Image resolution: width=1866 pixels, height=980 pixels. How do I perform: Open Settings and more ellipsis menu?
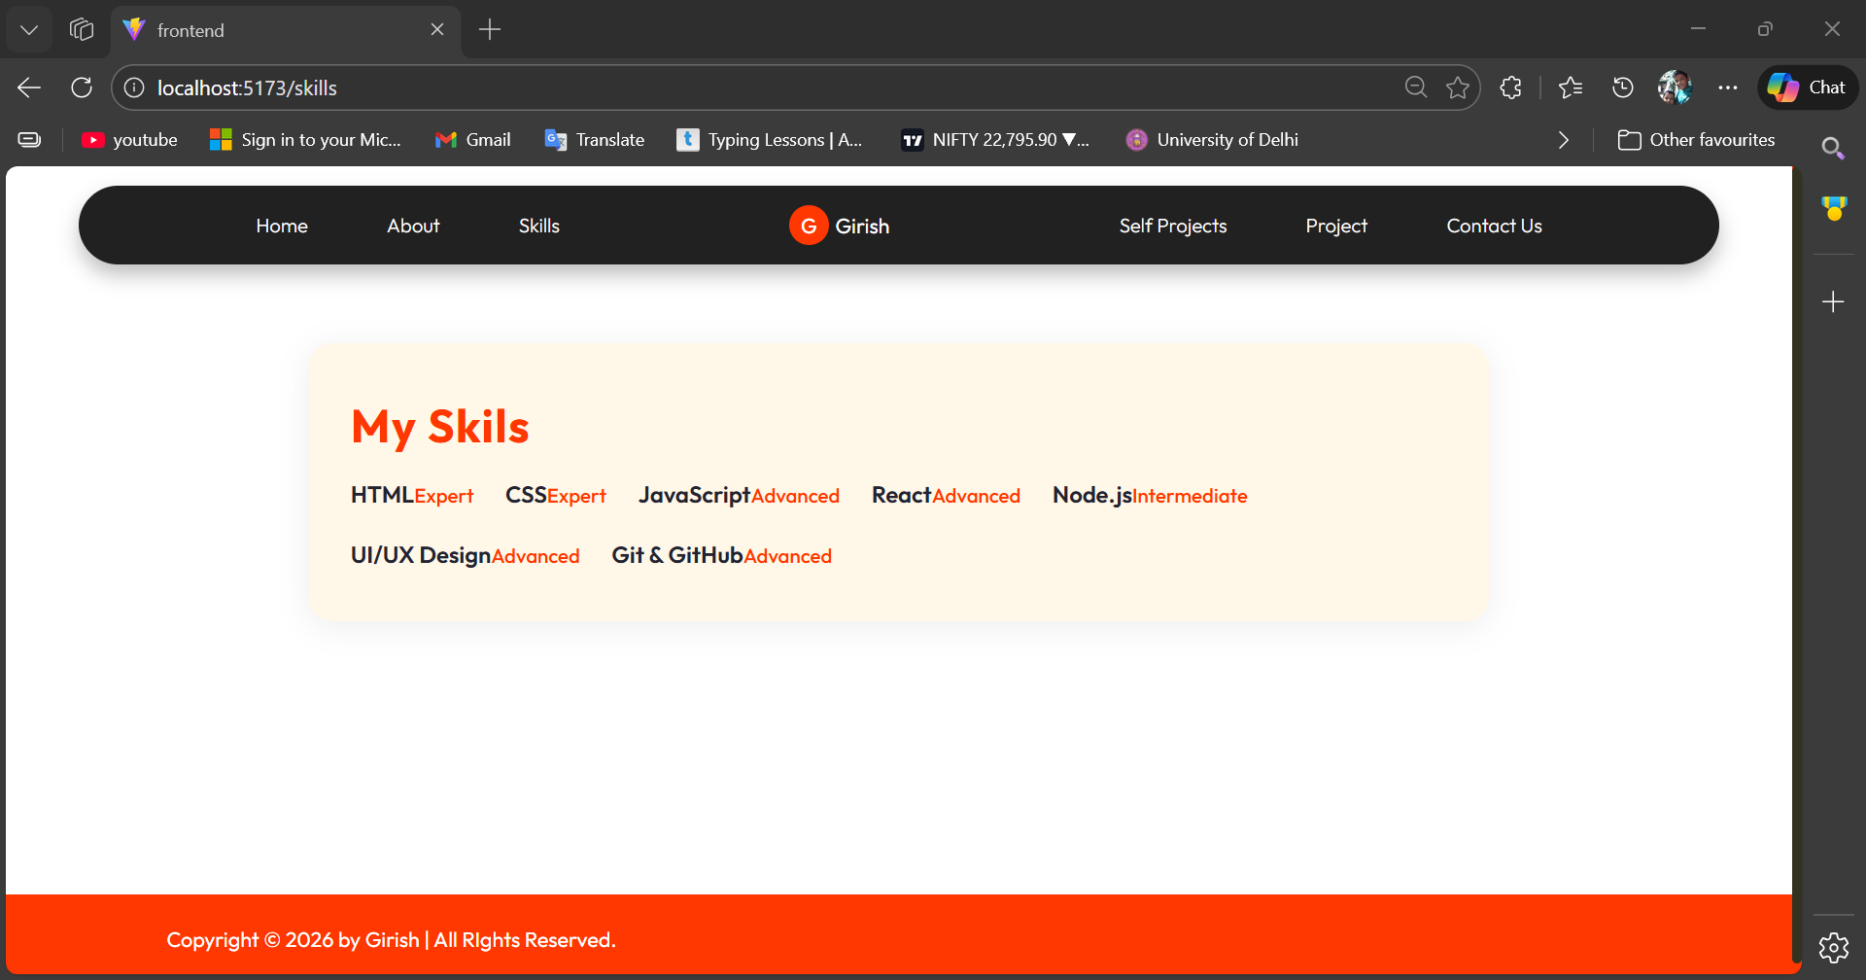[1727, 87]
